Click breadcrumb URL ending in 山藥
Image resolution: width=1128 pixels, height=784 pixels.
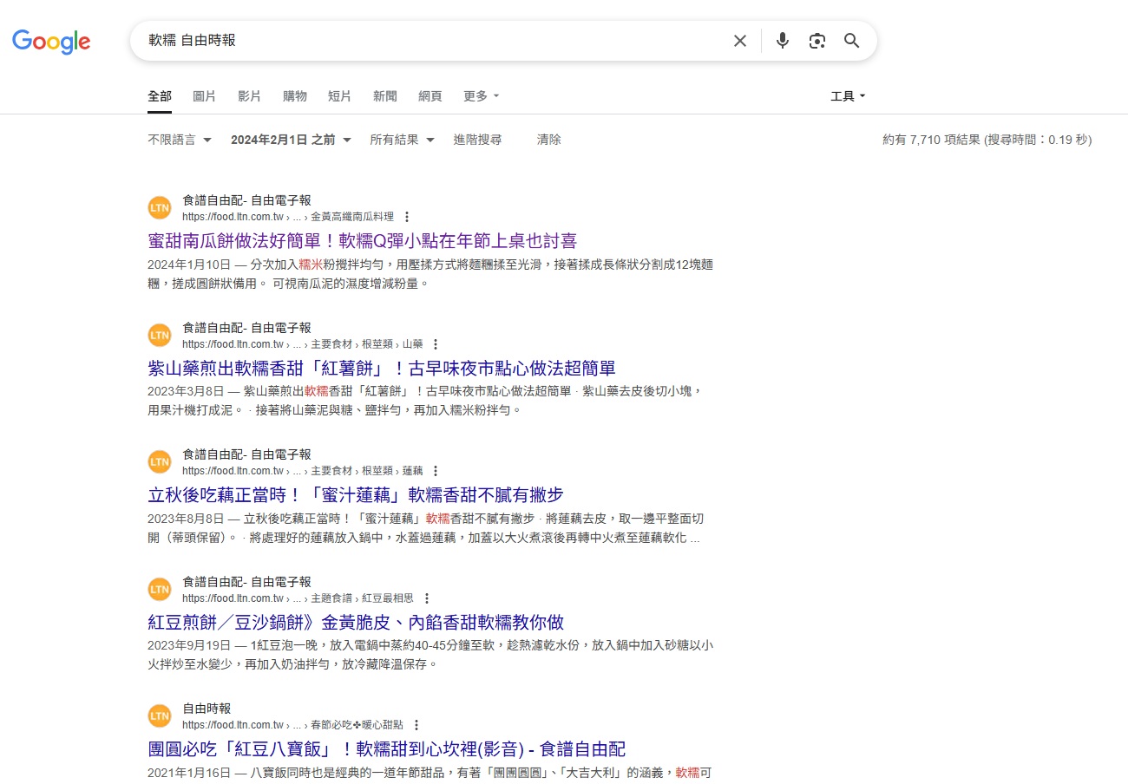303,344
